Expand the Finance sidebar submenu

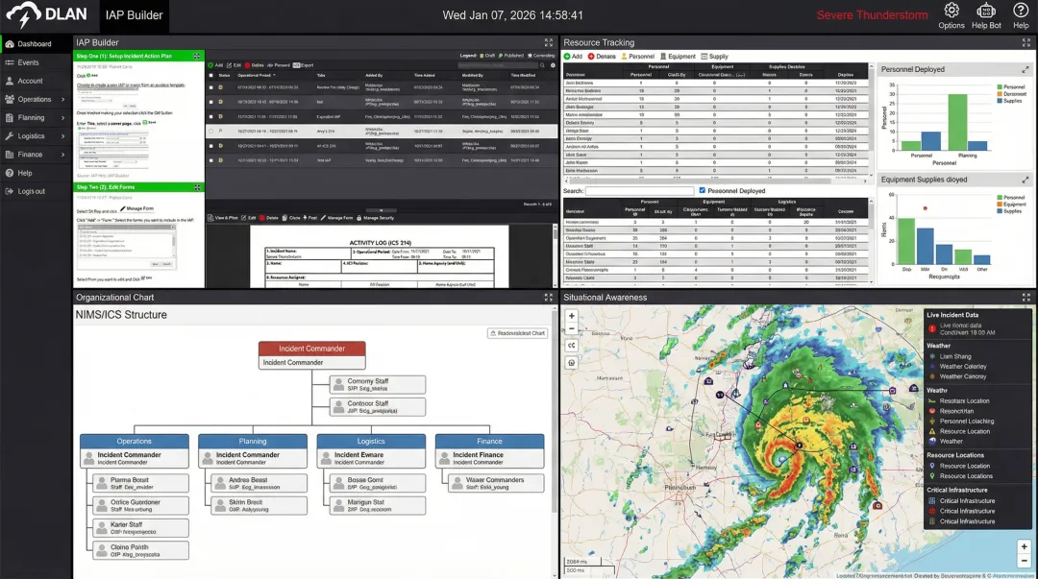pos(63,155)
